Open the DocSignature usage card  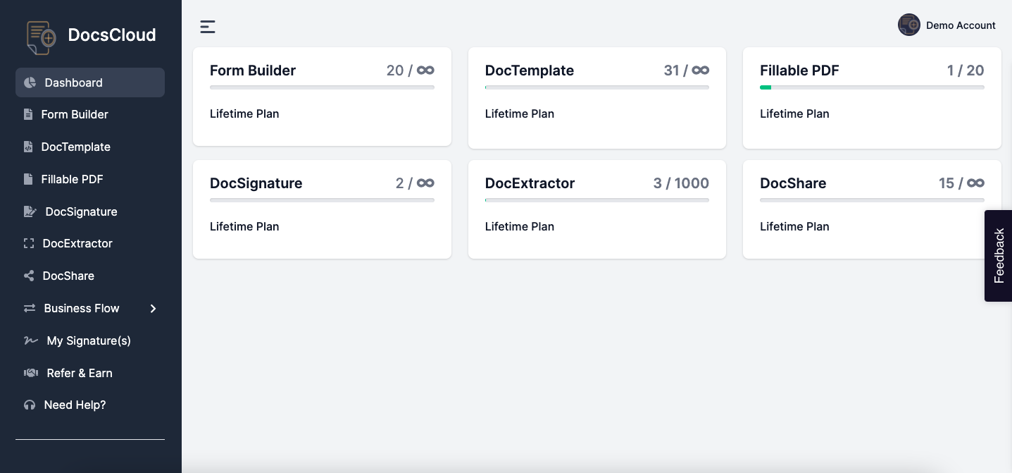coord(322,209)
